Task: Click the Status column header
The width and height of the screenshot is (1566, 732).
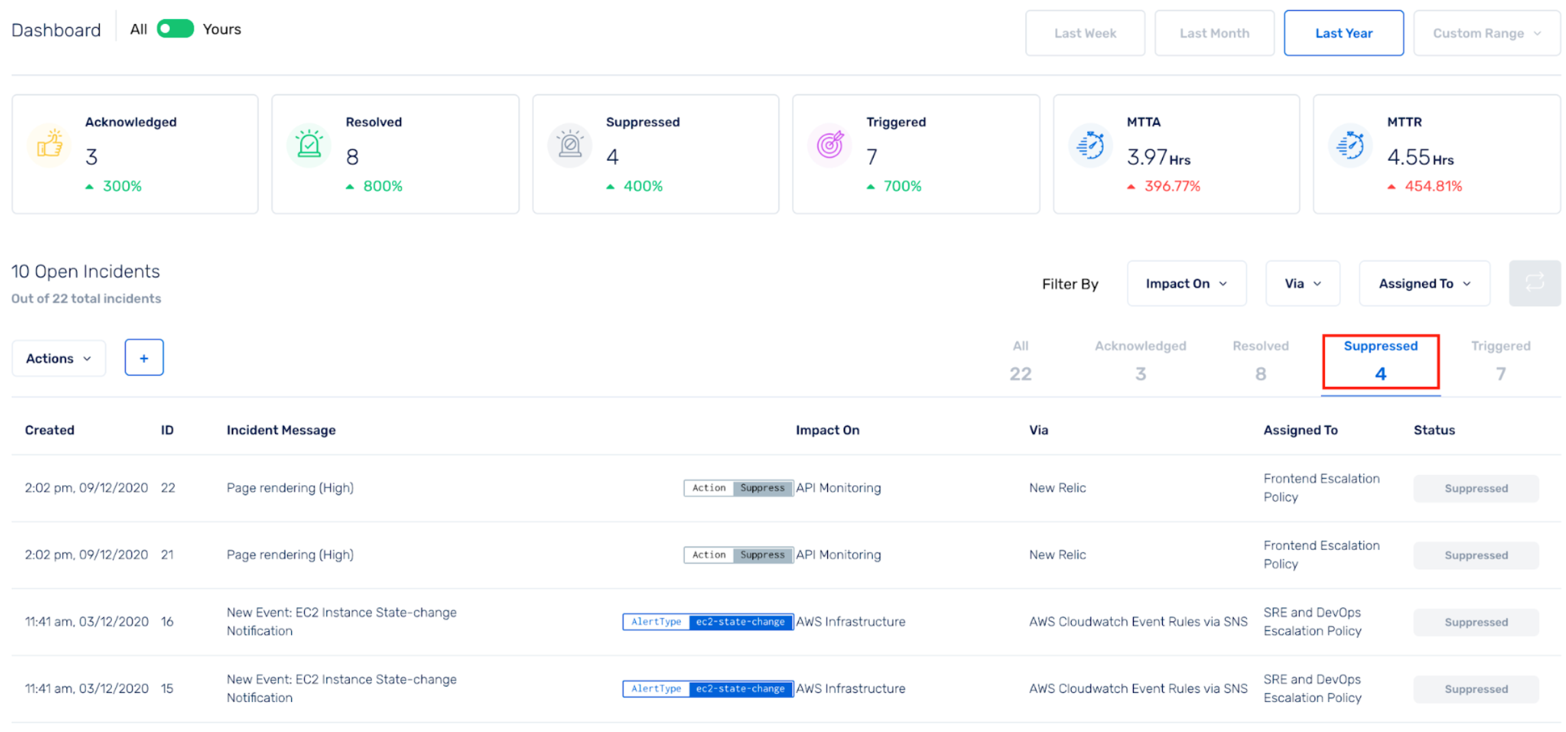Action: click(x=1434, y=430)
